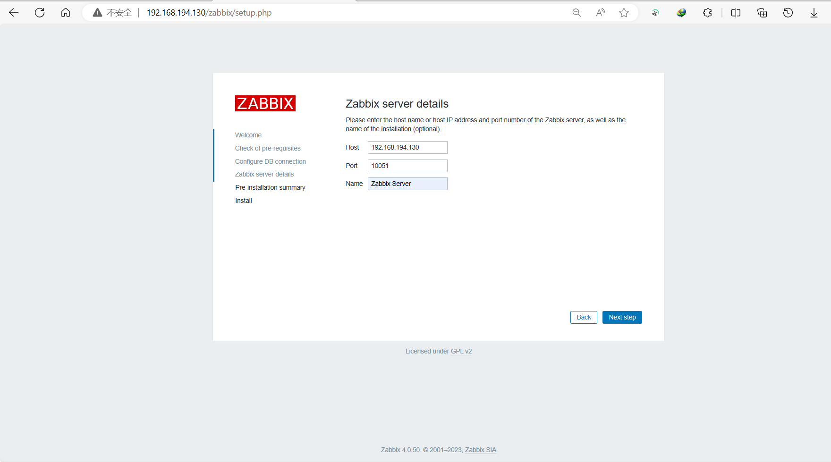Image resolution: width=831 pixels, height=462 pixels.
Task: Add page to favorites with star icon
Action: 624,13
